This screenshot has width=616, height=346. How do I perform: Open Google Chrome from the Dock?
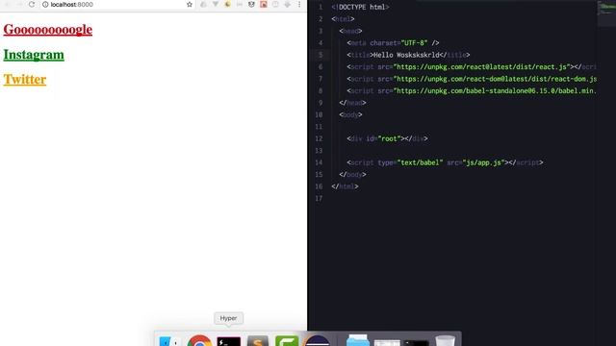[x=199, y=340]
